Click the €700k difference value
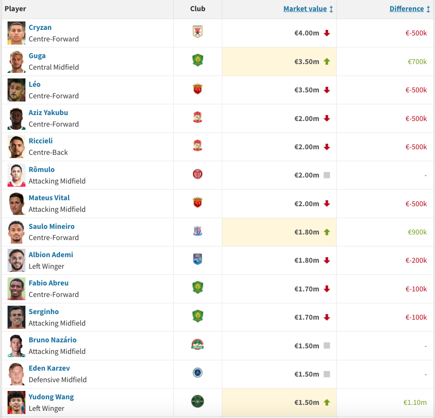Viewport: 435px width, 418px height. [417, 61]
